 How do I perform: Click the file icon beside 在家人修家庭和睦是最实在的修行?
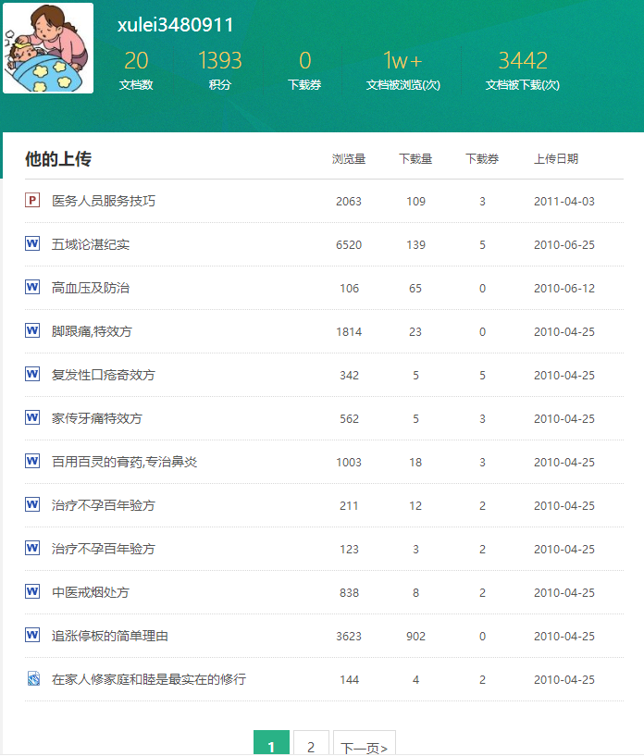point(32,678)
